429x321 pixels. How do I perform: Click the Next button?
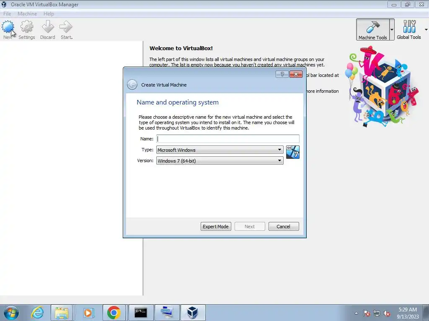click(x=250, y=226)
